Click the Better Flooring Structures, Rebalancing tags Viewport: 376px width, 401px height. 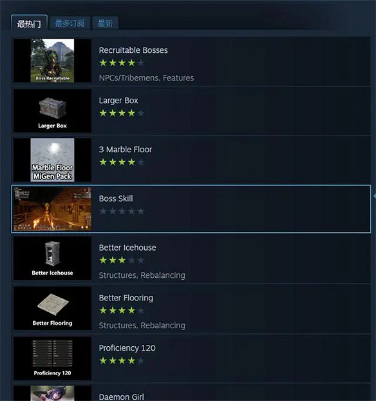pyautogui.click(x=142, y=326)
